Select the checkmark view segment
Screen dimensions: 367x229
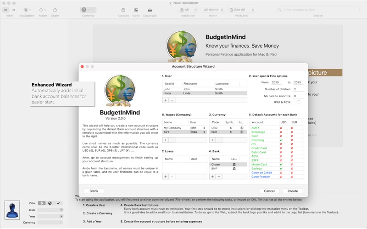(x=58, y=203)
